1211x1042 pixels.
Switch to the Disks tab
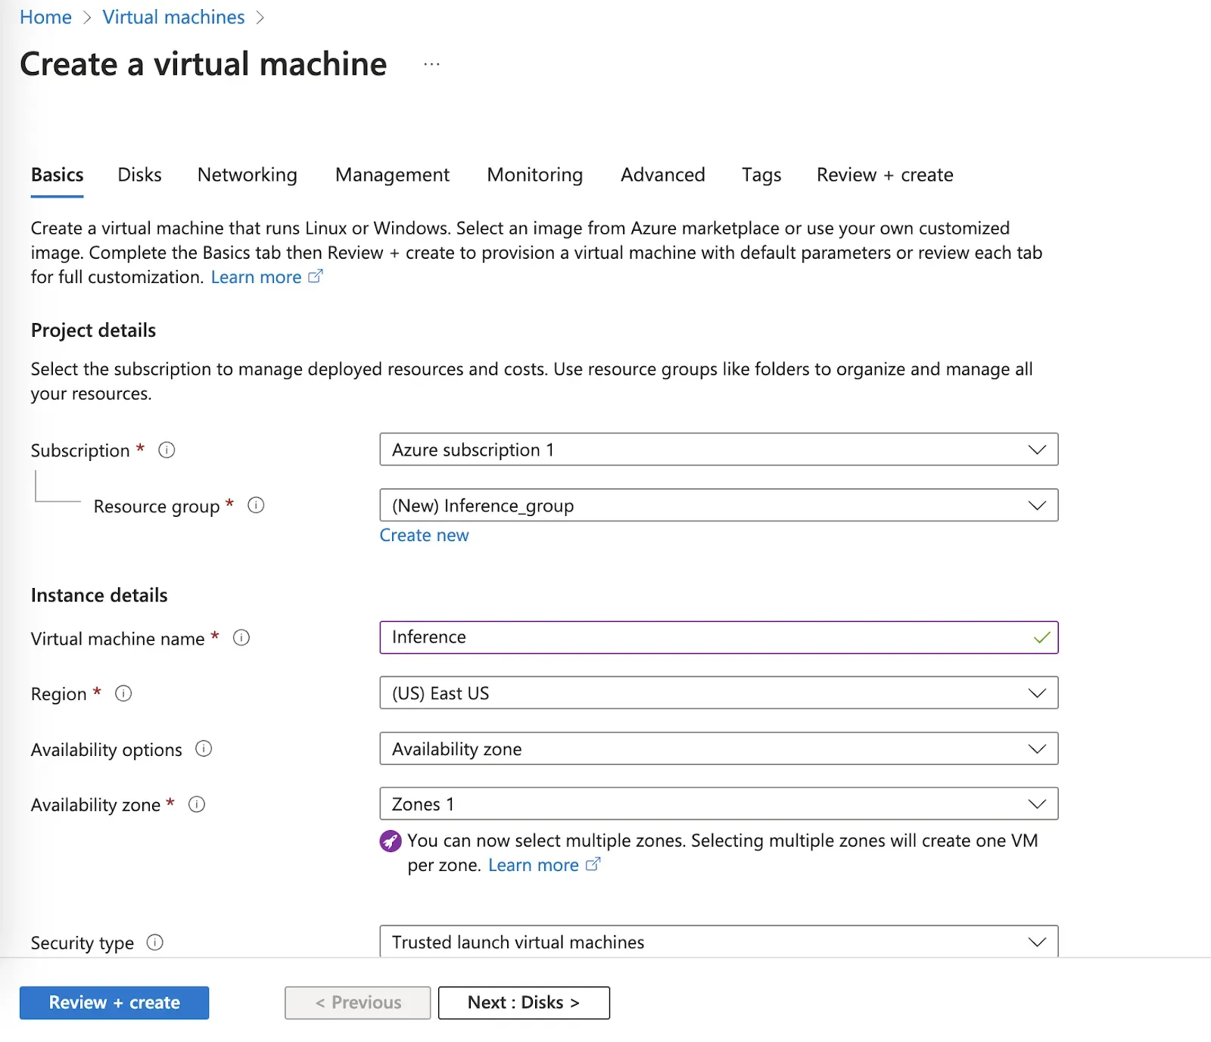[139, 175]
